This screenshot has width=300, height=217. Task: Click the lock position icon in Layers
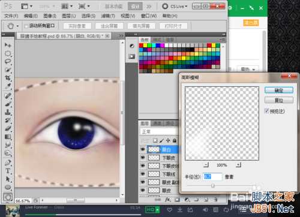(x=168, y=141)
